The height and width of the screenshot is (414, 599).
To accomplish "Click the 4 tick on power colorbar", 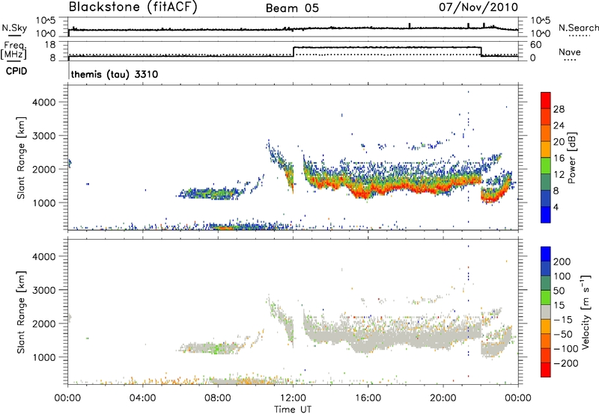I will click(556, 207).
